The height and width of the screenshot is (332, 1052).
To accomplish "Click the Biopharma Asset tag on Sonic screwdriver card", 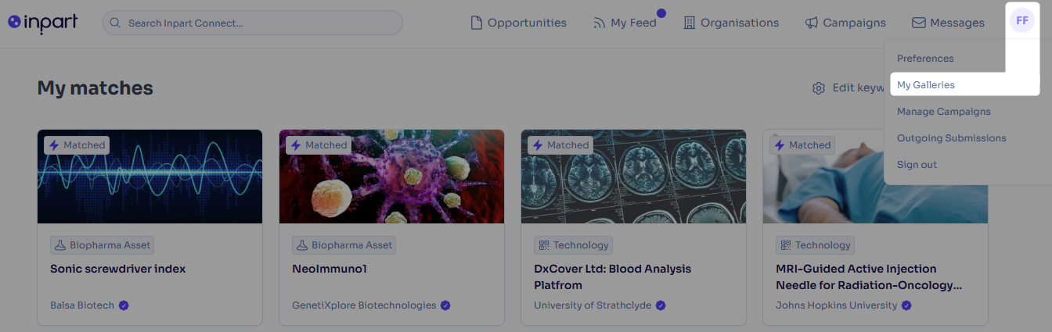I will (103, 245).
